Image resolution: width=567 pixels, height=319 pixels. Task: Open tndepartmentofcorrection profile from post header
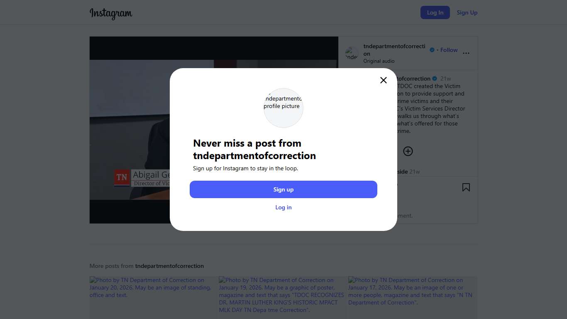[x=394, y=47]
